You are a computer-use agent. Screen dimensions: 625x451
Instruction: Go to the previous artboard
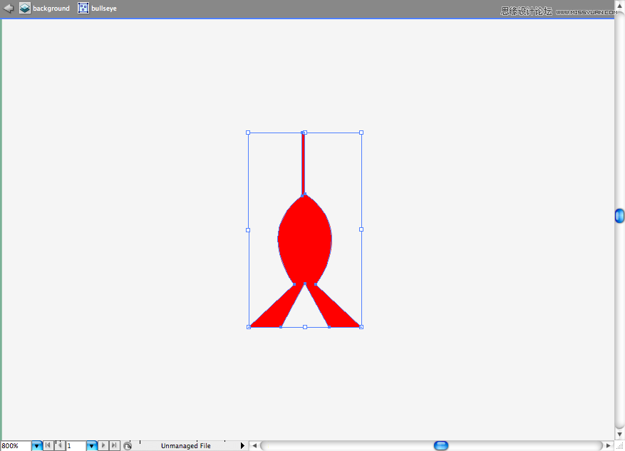[x=59, y=445]
